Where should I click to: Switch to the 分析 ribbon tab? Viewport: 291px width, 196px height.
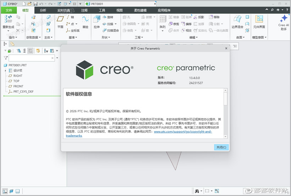[43, 10]
